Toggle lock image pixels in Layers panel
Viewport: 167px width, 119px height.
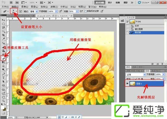136,79
